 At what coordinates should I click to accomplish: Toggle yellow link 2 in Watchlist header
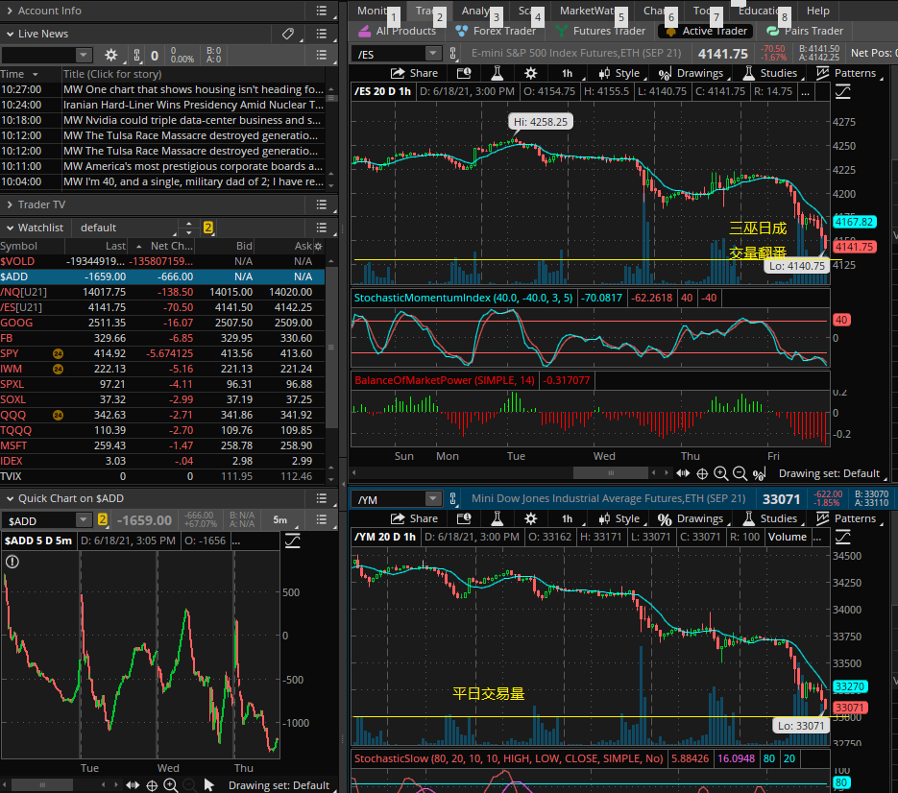[207, 228]
